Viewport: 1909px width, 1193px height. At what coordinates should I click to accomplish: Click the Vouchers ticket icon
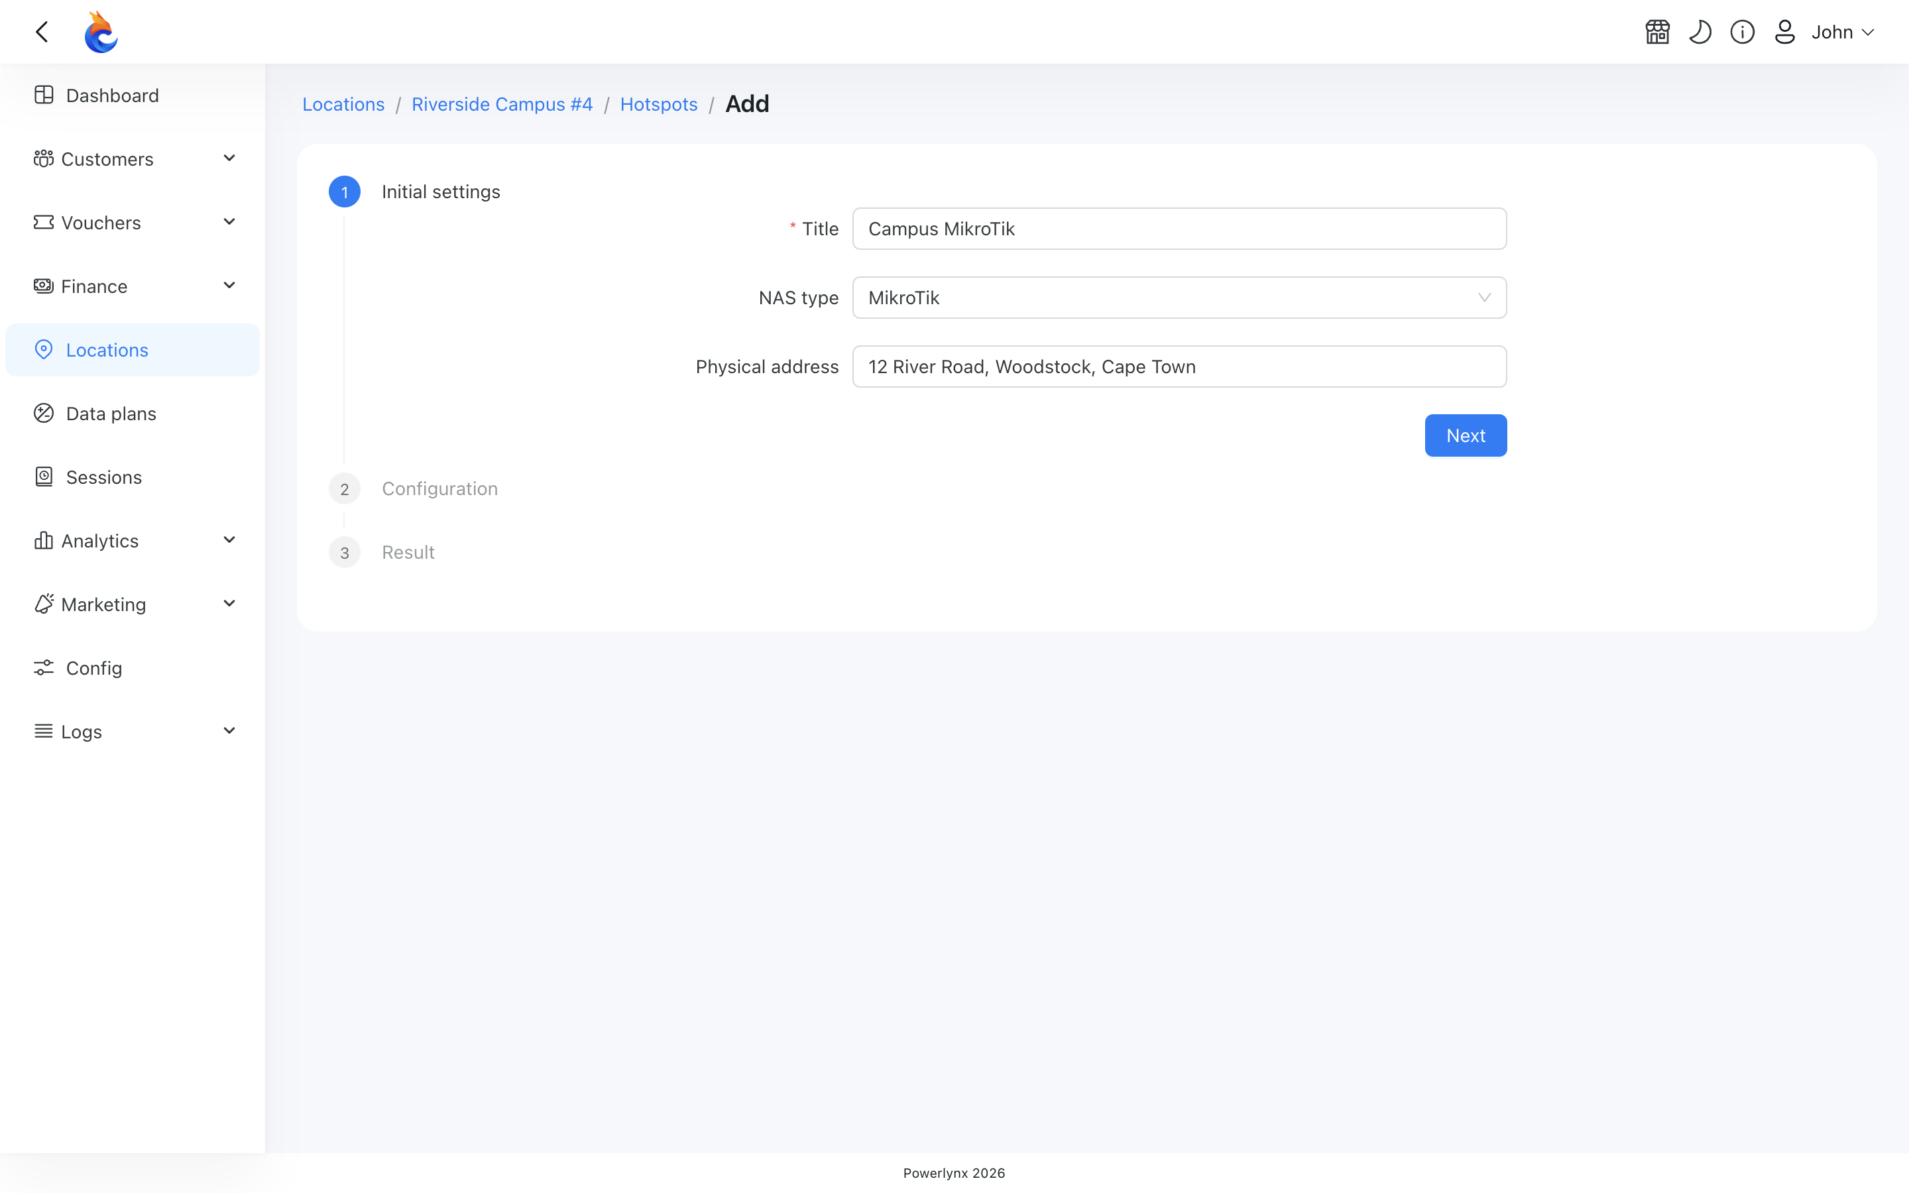point(43,223)
